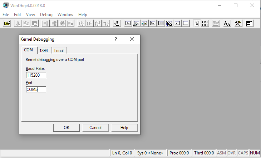Click the Ln 0, Col 0 status entry
The width and height of the screenshot is (261, 158).
122,153
